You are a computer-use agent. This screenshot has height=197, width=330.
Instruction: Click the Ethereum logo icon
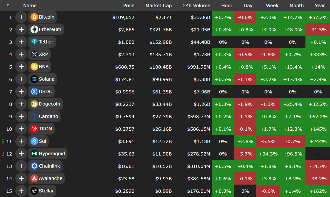(x=34, y=29)
